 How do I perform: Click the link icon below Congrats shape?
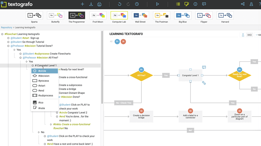tap(204, 83)
